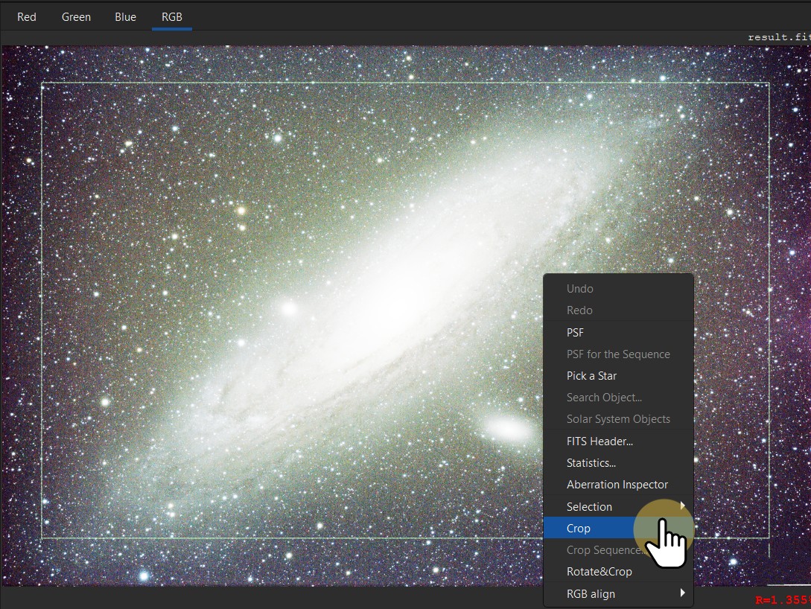Click the plain PSF menu entry
The image size is (811, 609).
(x=576, y=333)
